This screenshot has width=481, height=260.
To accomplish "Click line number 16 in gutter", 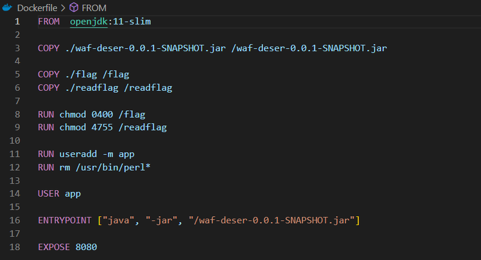I will (15, 220).
